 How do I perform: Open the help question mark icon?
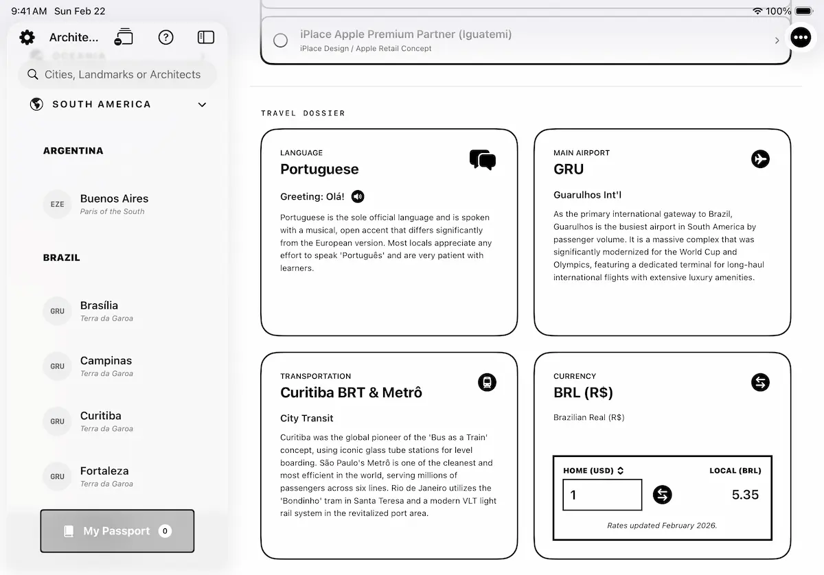(x=165, y=37)
